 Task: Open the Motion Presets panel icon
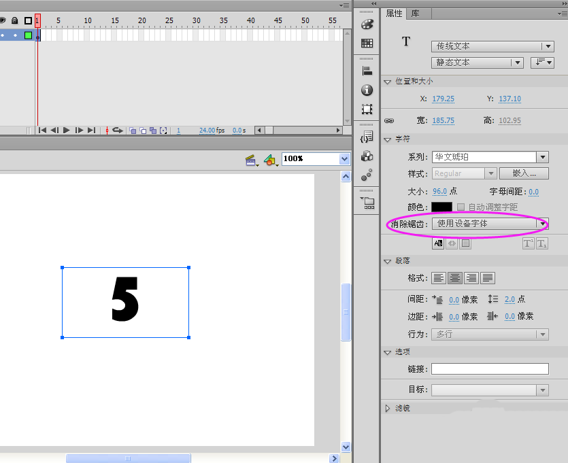(367, 175)
